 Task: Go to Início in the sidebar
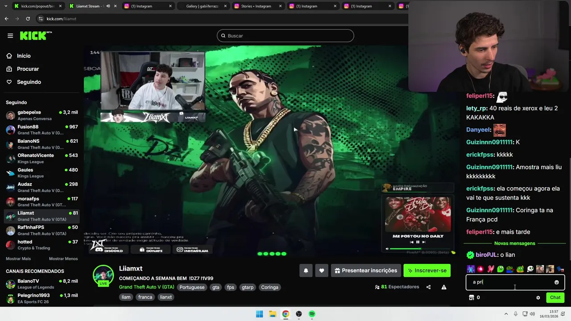[x=19, y=56]
